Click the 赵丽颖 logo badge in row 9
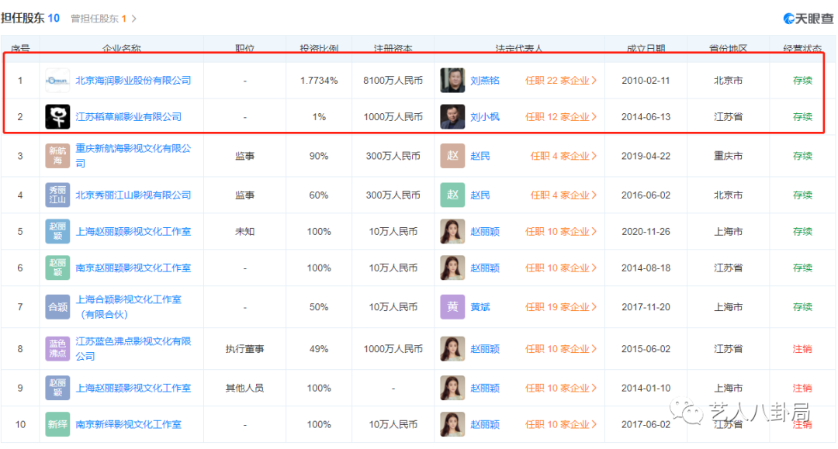The image size is (838, 449). coord(57,389)
